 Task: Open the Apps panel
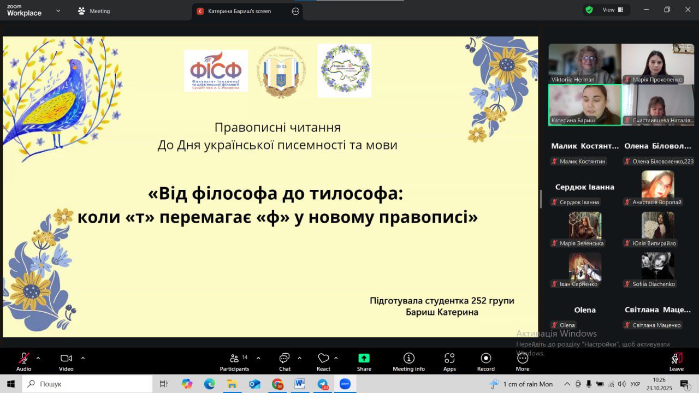pos(449,361)
